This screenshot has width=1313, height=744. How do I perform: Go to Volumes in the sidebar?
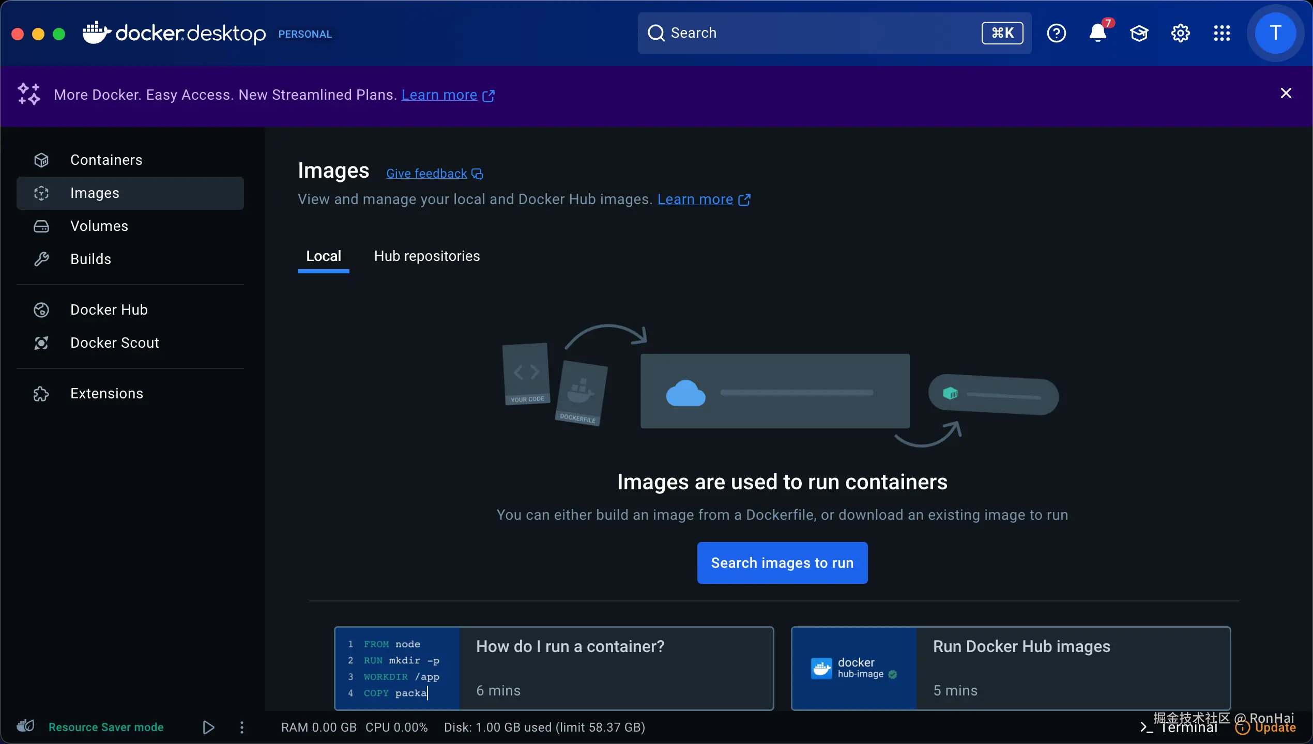point(130,226)
